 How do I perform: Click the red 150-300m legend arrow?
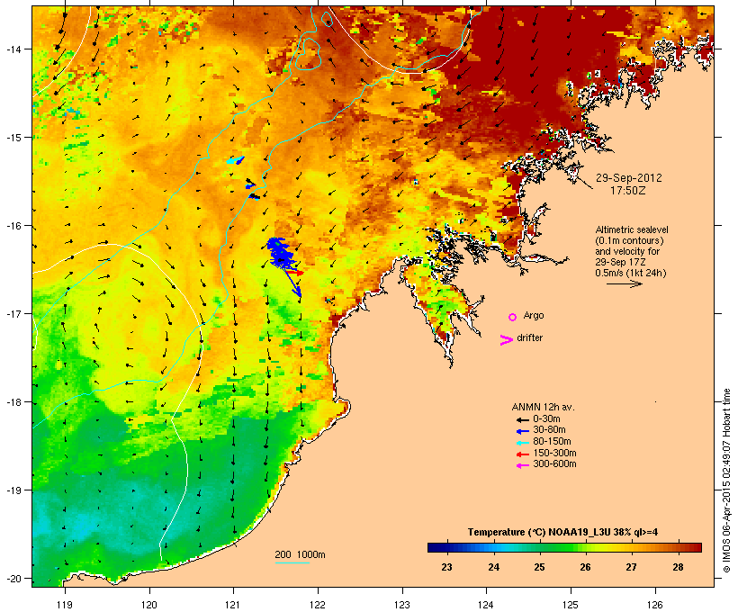click(522, 454)
